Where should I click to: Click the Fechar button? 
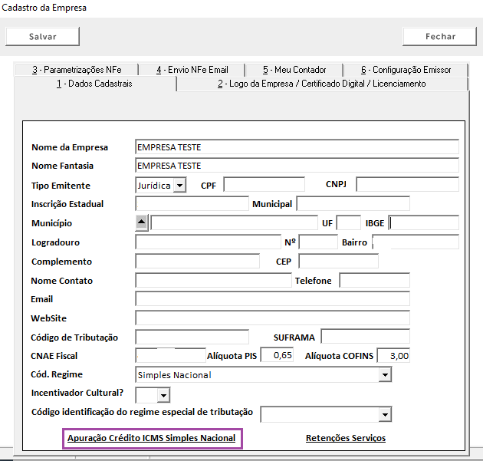(440, 37)
